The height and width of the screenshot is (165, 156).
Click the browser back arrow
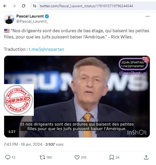point(5,6)
